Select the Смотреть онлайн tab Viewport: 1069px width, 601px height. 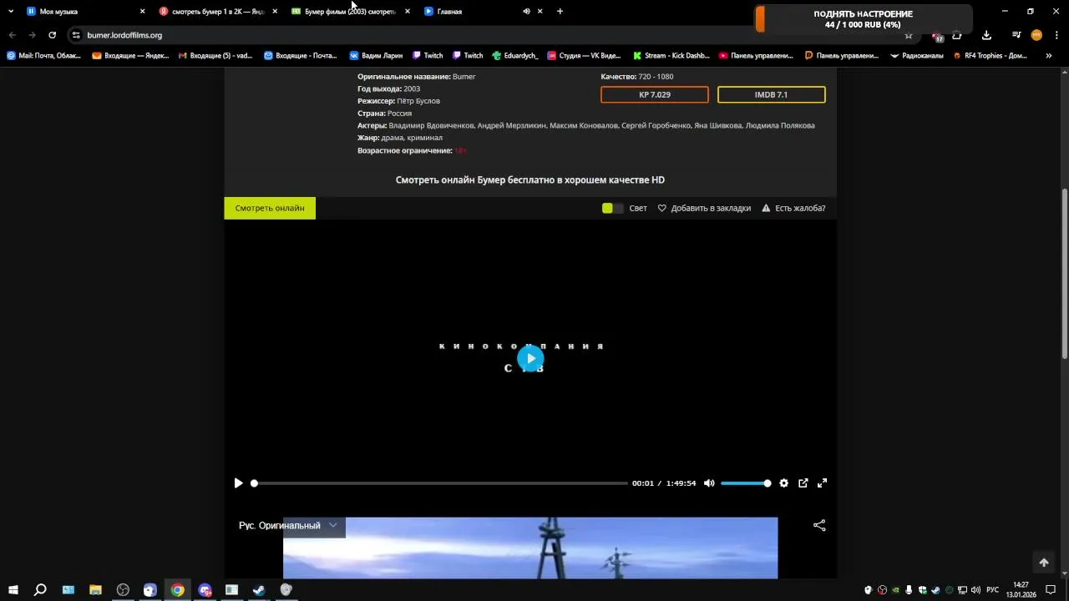270,208
